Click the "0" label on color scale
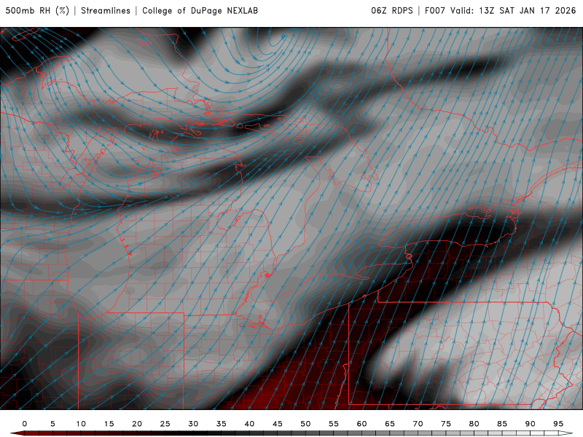 [x=25, y=424]
